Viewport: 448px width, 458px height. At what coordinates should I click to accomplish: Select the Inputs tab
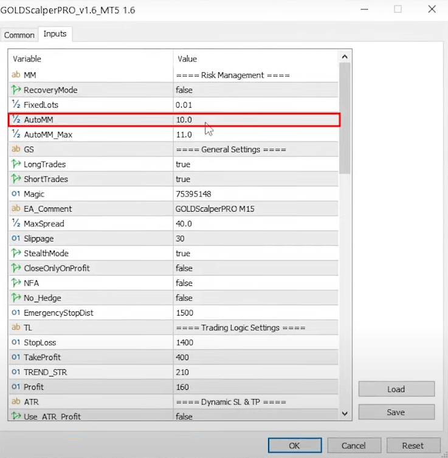tap(55, 34)
